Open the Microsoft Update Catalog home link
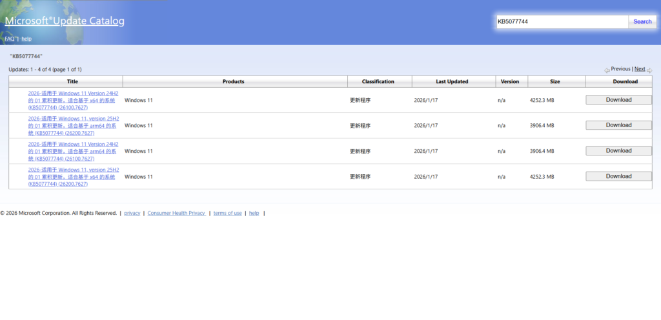661x320 pixels. click(65, 21)
